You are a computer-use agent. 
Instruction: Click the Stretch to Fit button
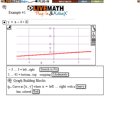(x=49, y=69)
